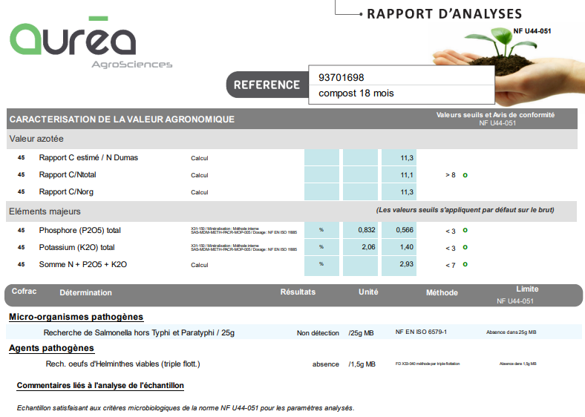Image resolution: width=585 pixels, height=417 pixels.
Task: Click the 'absence' result for Helminthes
Action: pyautogui.click(x=326, y=364)
